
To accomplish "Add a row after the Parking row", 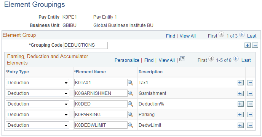I will click(x=241, y=115).
